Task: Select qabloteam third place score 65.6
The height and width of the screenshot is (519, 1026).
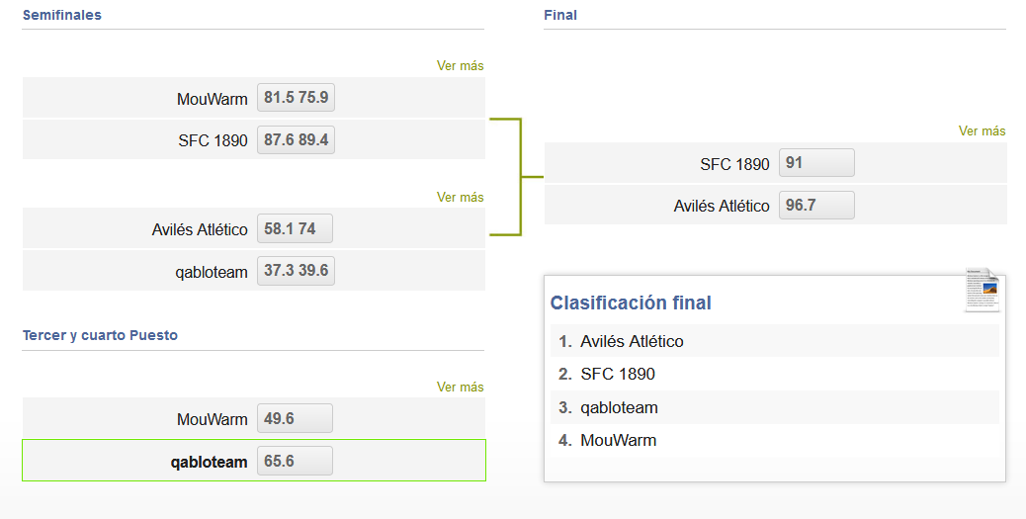Action: (296, 462)
